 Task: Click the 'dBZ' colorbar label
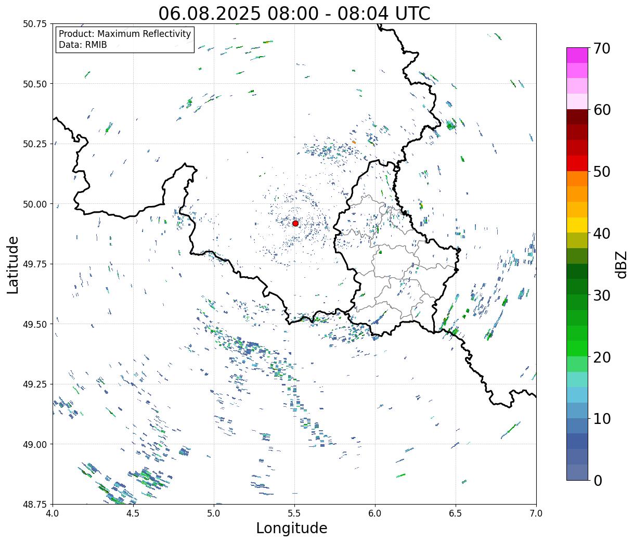pyautogui.click(x=622, y=264)
